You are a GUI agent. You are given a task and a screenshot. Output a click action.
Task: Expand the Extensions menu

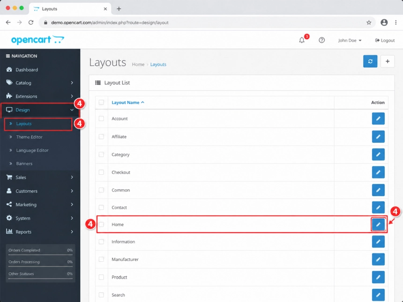40,96
